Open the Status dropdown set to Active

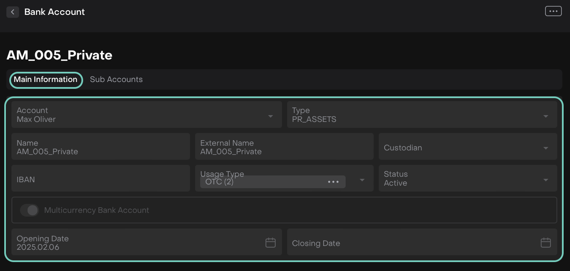tap(546, 180)
